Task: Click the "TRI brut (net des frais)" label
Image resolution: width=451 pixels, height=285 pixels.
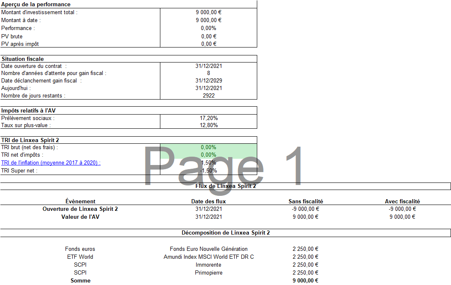Action: [x=30, y=147]
